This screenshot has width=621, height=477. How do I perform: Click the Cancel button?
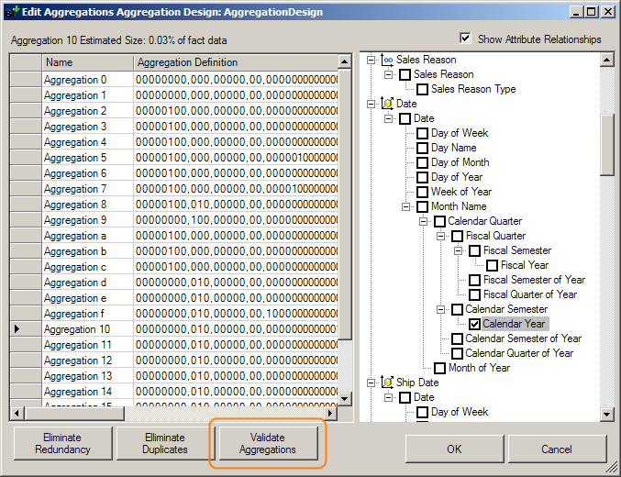click(x=557, y=449)
